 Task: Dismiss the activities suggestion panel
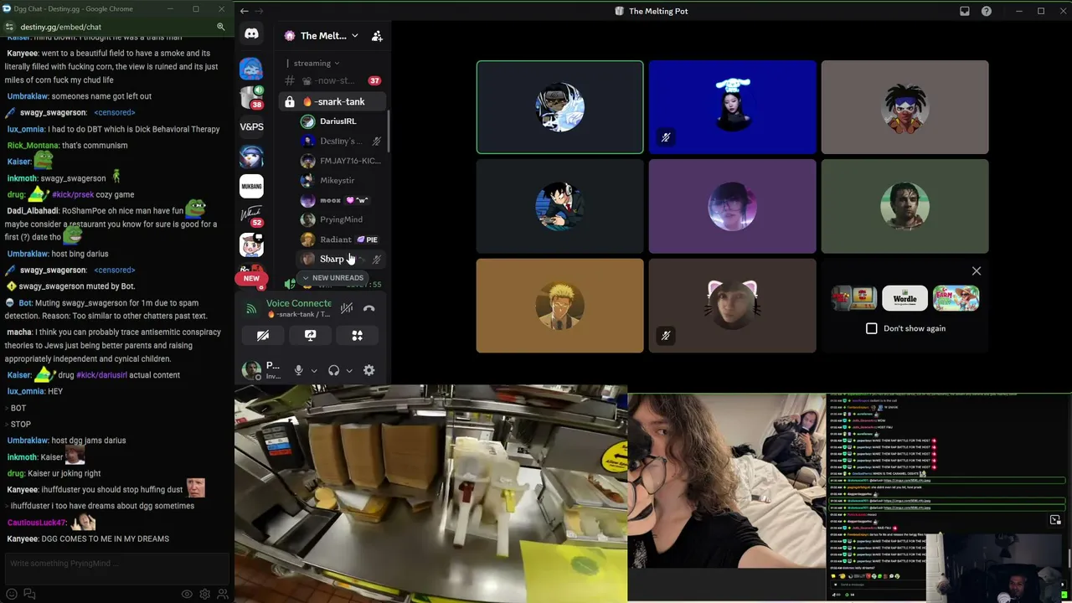[977, 271]
